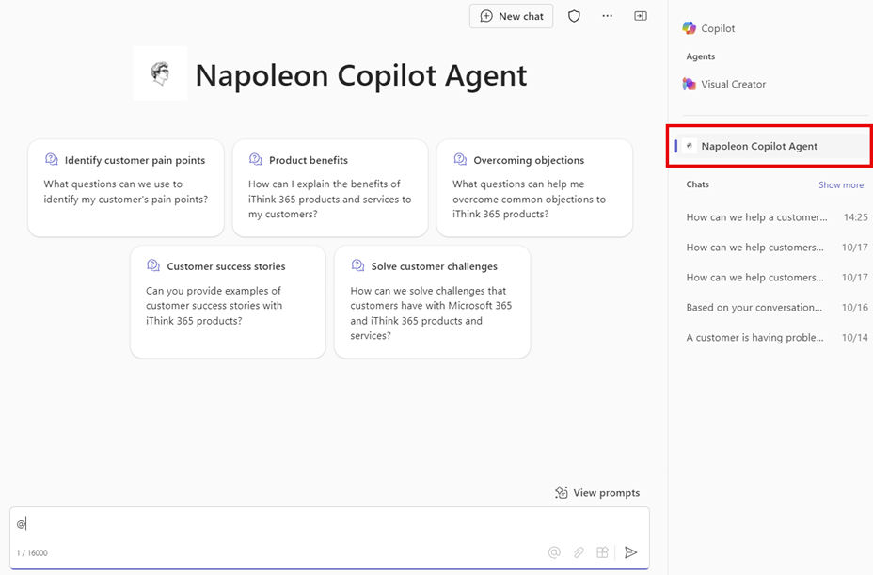Click the shield protection icon

(574, 16)
